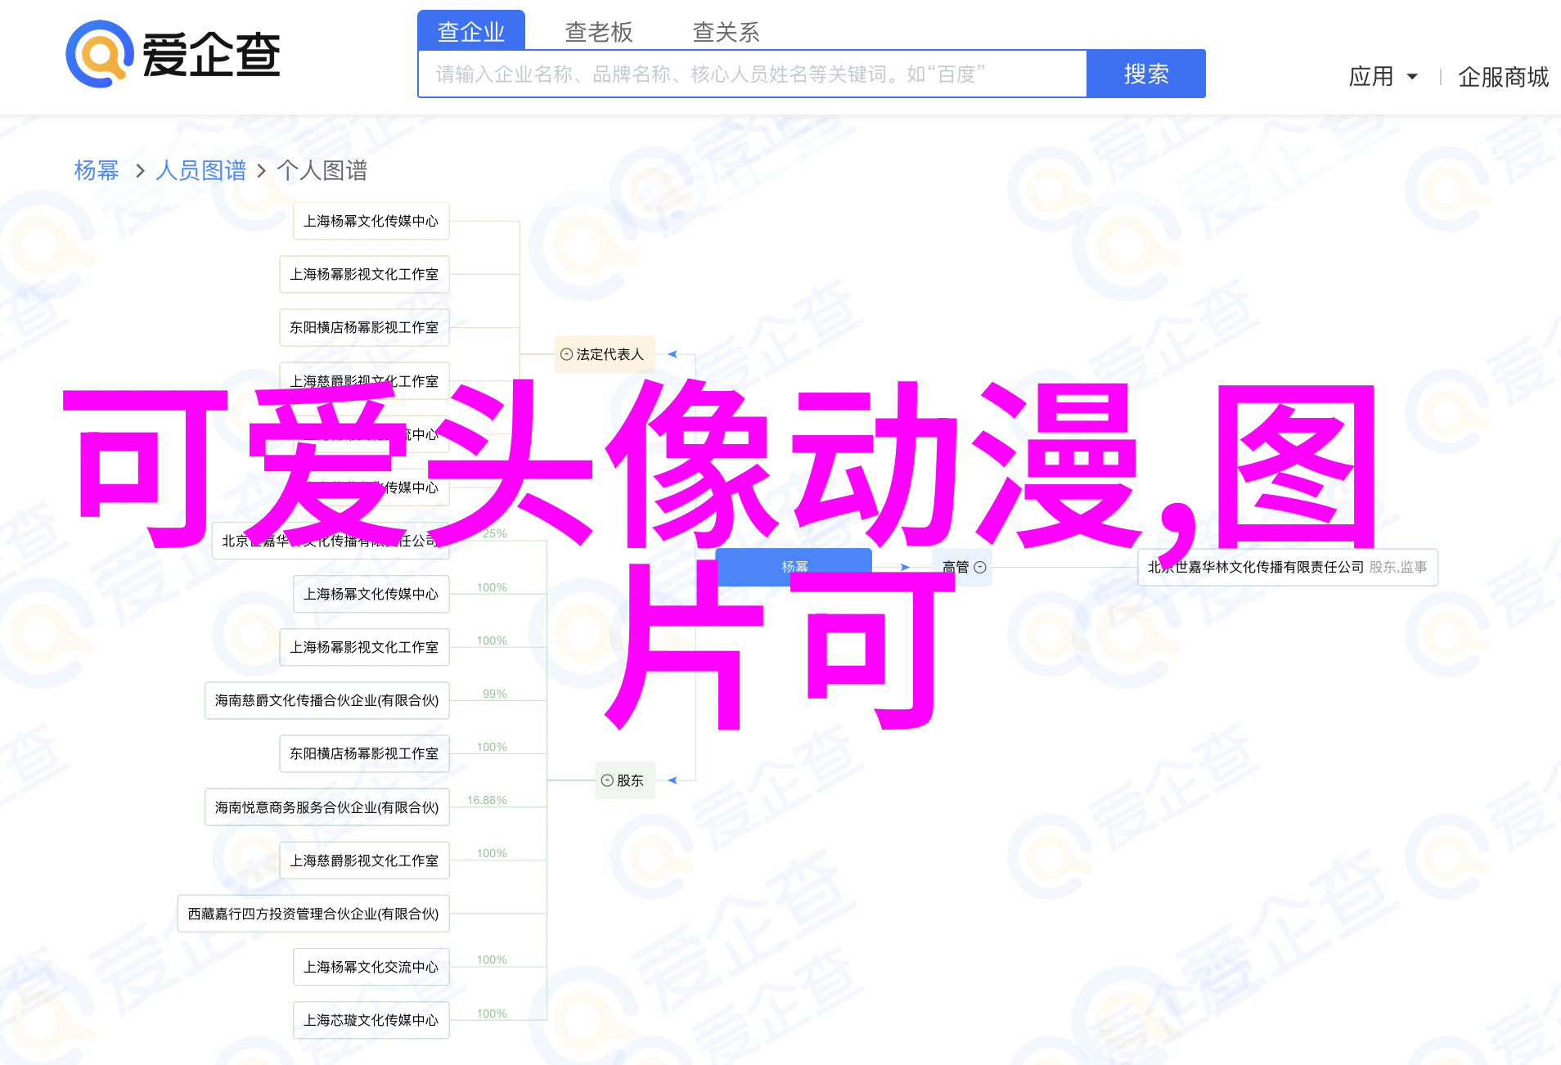This screenshot has height=1065, width=1561.
Task: Click the 16.88% shareholding label
Action: coord(487,800)
